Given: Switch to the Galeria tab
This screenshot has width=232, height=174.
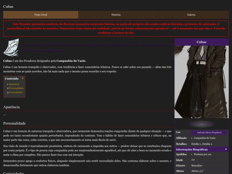Looking at the screenshot, I should coord(191,15).
